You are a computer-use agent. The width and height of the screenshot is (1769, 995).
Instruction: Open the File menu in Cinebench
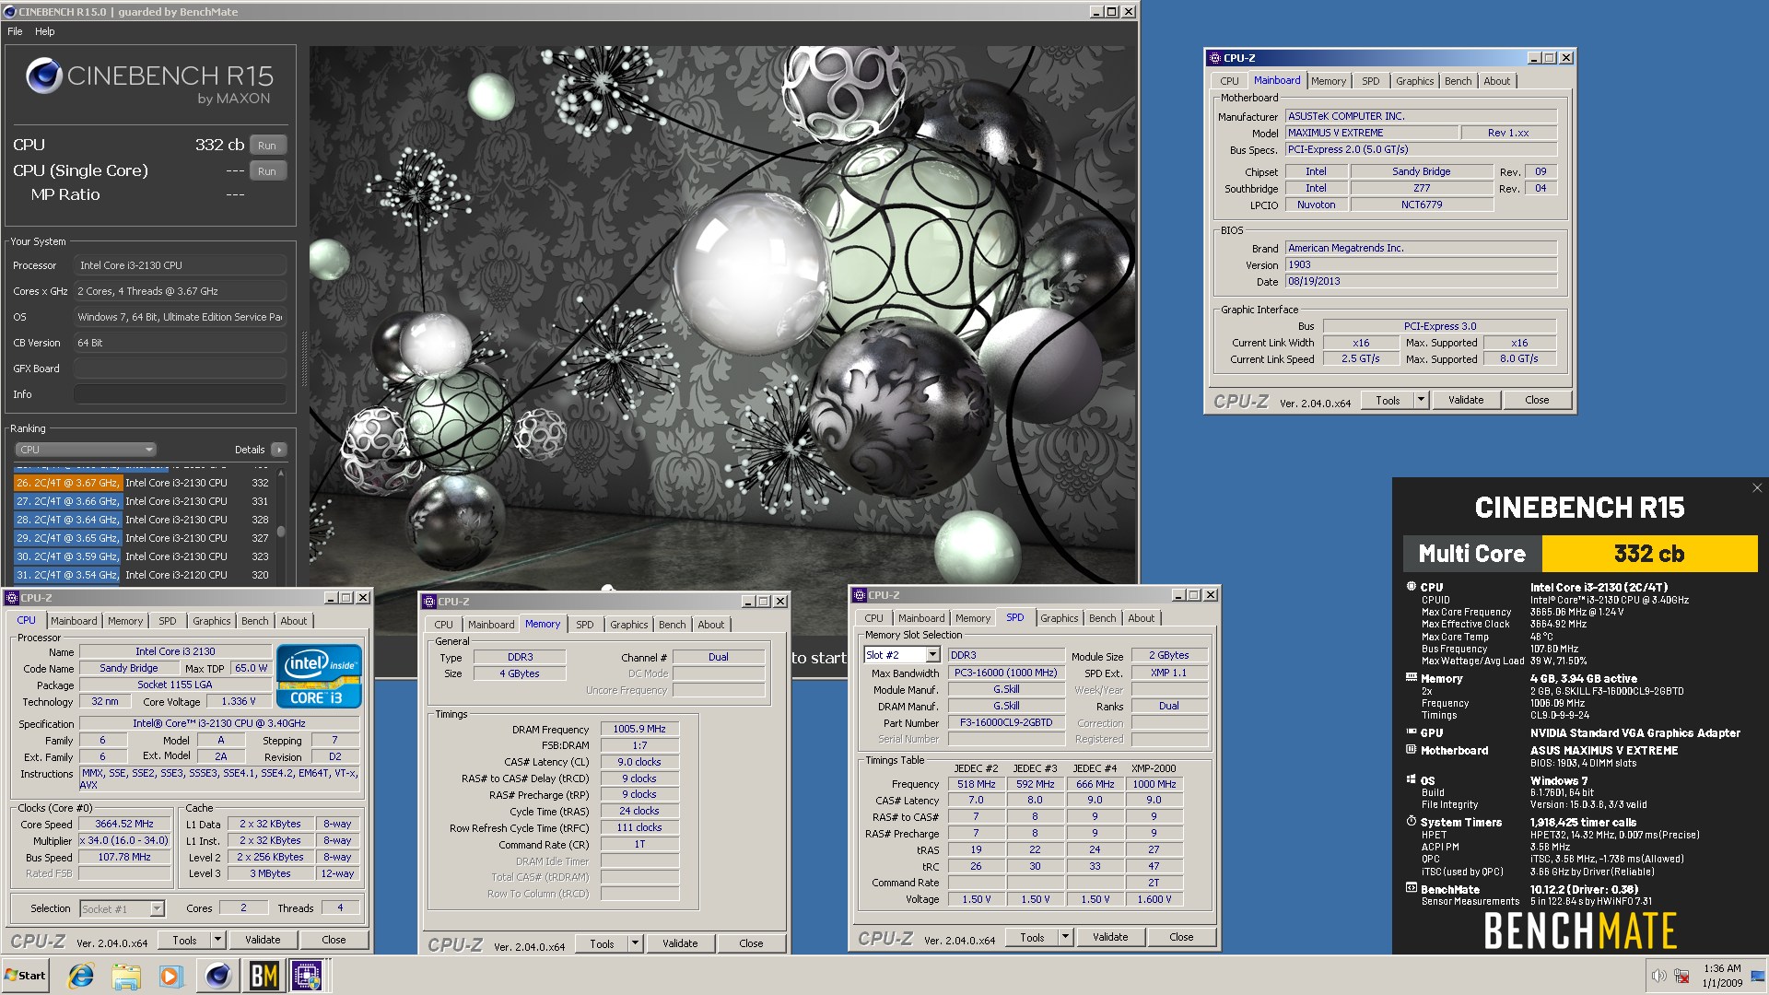coord(15,31)
